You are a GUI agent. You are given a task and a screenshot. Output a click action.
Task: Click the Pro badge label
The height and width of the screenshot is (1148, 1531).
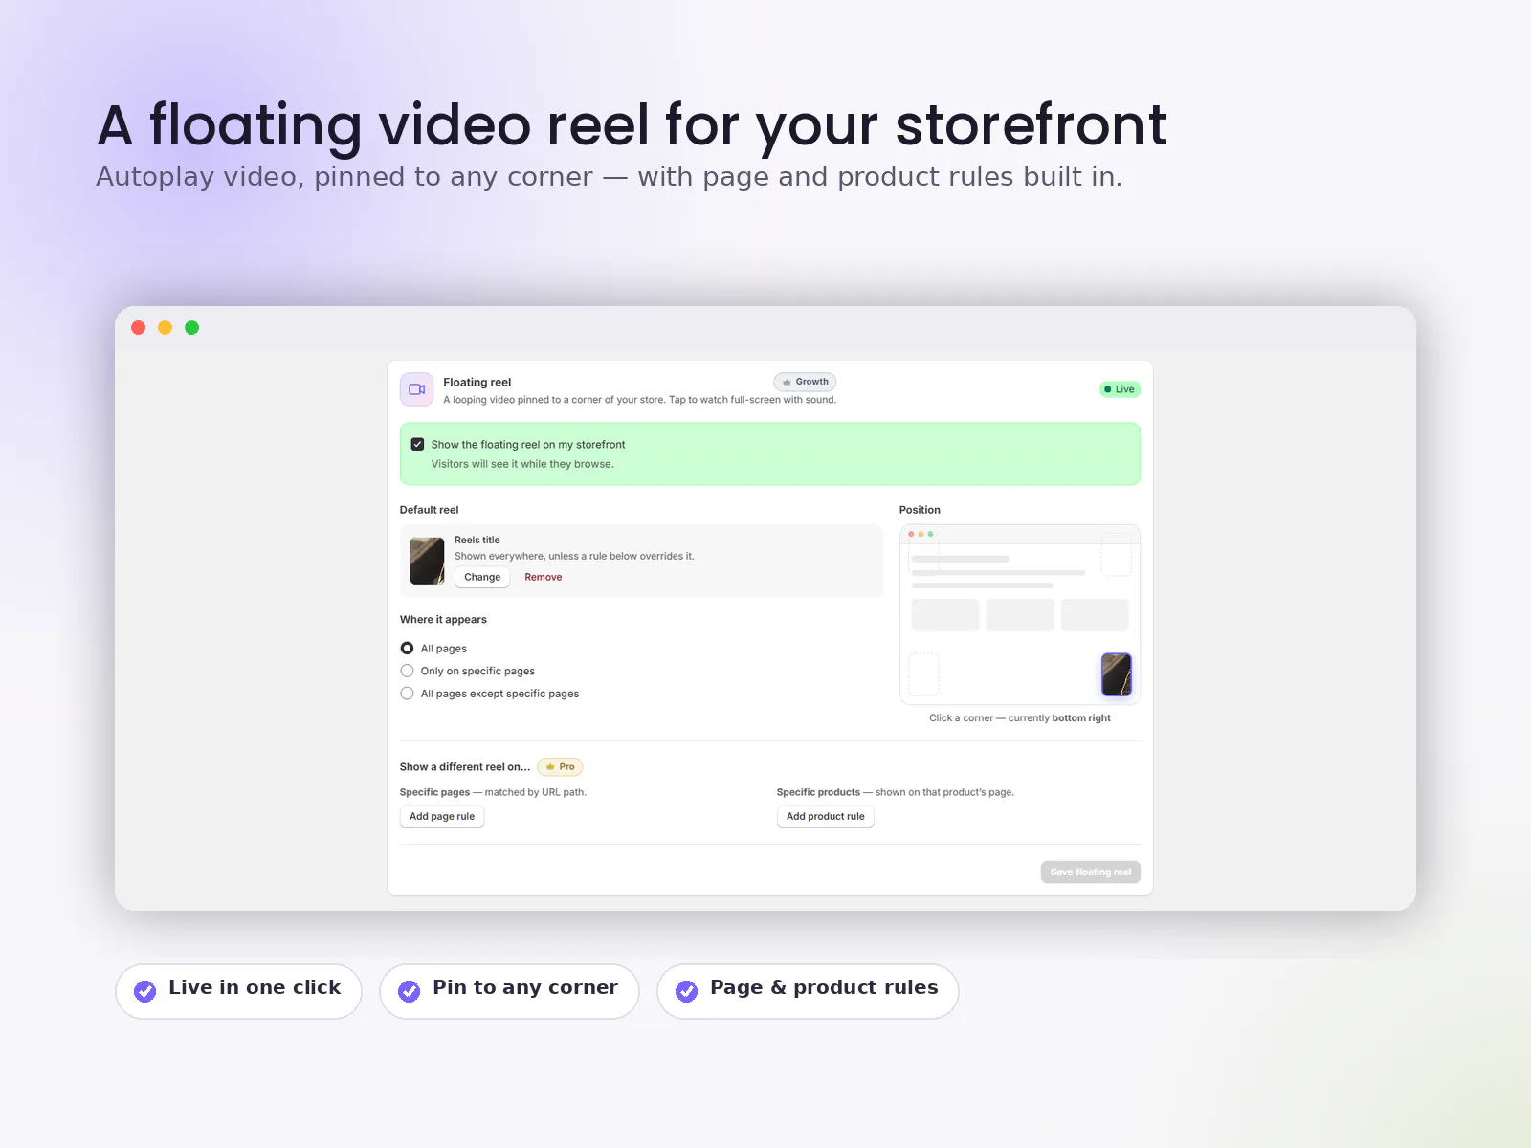click(560, 767)
